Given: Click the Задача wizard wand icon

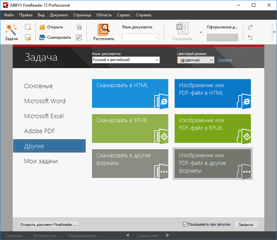Looking at the screenshot, I should [x=11, y=29].
